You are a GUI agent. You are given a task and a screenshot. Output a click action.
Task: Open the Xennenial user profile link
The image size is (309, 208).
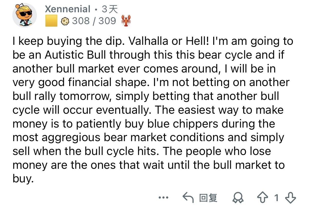point(67,9)
